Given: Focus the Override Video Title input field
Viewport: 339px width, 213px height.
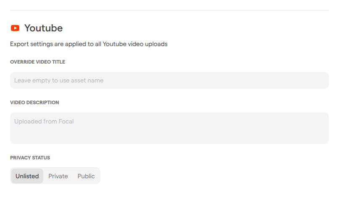Looking at the screenshot, I should 169,80.
